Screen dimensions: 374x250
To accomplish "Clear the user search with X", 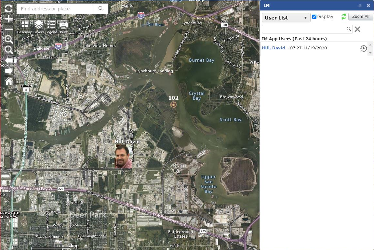I will pyautogui.click(x=357, y=29).
